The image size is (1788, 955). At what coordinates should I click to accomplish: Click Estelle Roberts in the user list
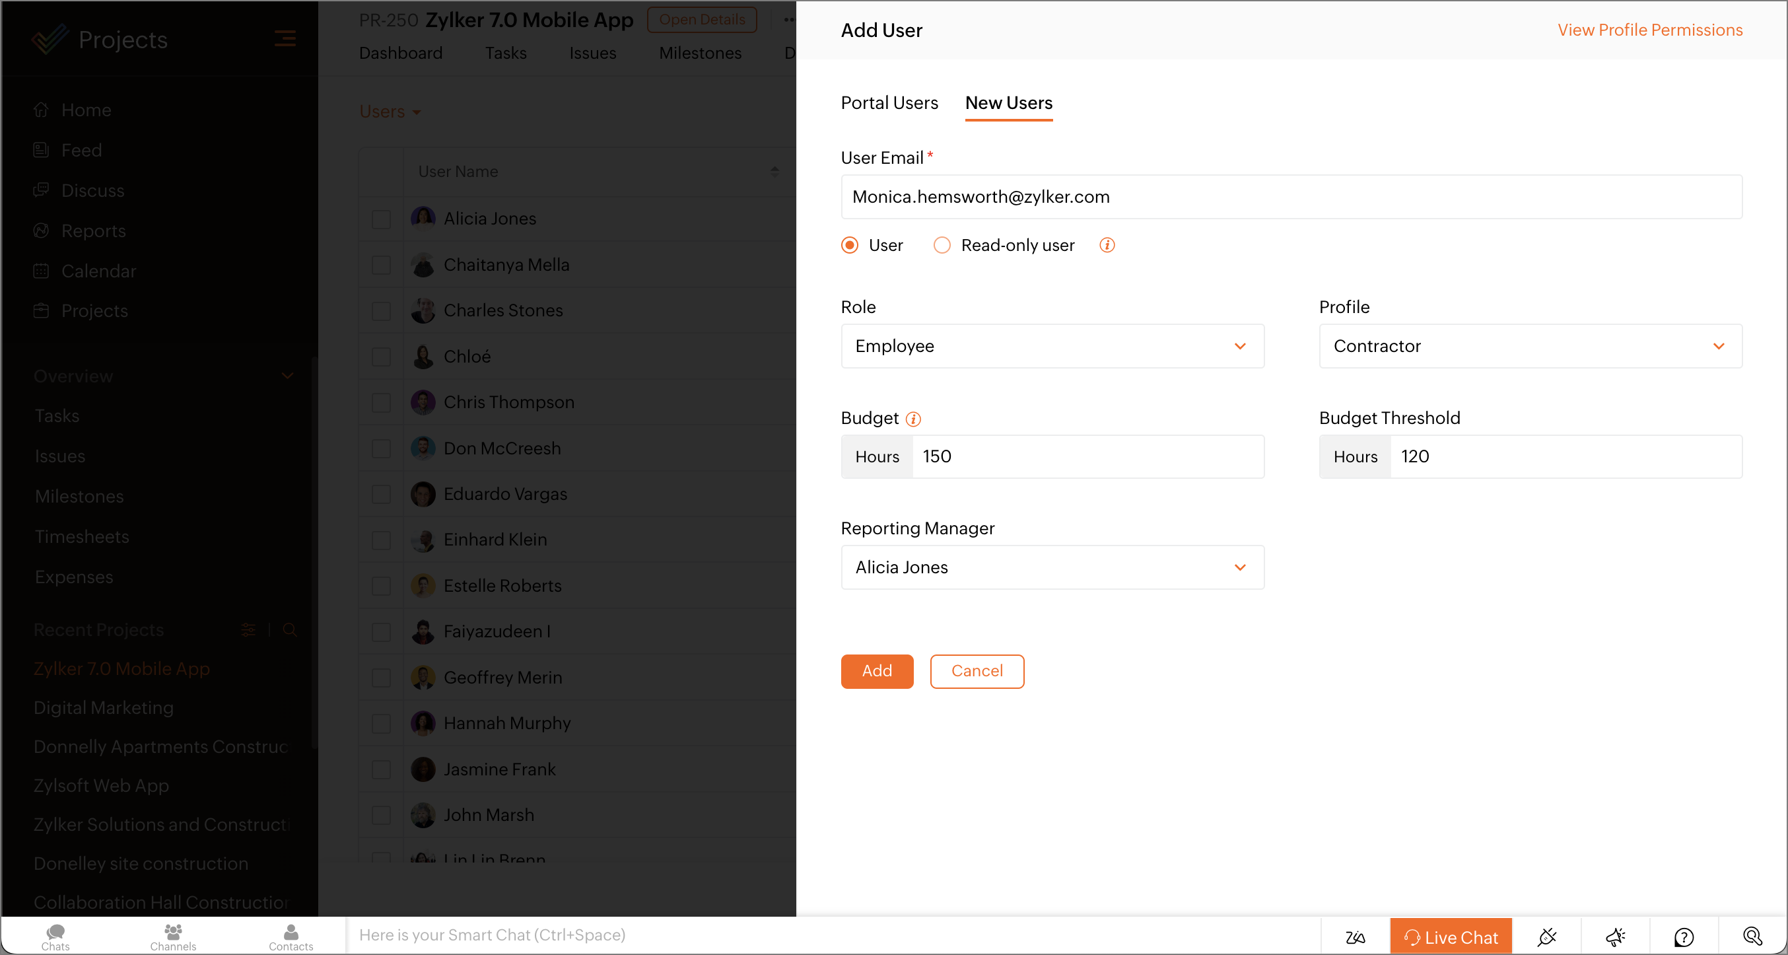(502, 585)
